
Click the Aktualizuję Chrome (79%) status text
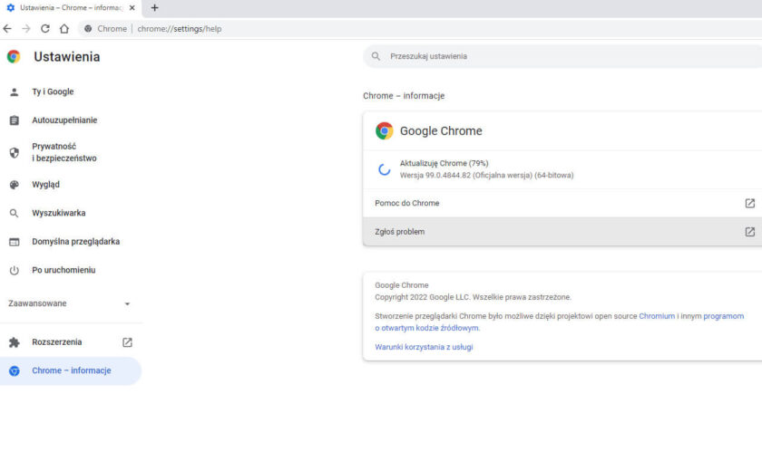[x=444, y=163]
